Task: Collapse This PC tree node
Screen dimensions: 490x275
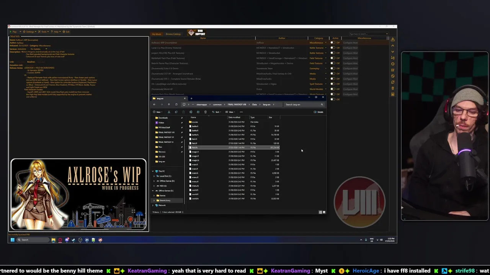Action: (153, 171)
